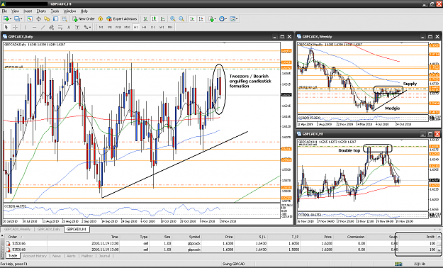Image resolution: width=443 pixels, height=268 pixels.
Task: Open the Strategy Tester icon
Action: point(65,19)
